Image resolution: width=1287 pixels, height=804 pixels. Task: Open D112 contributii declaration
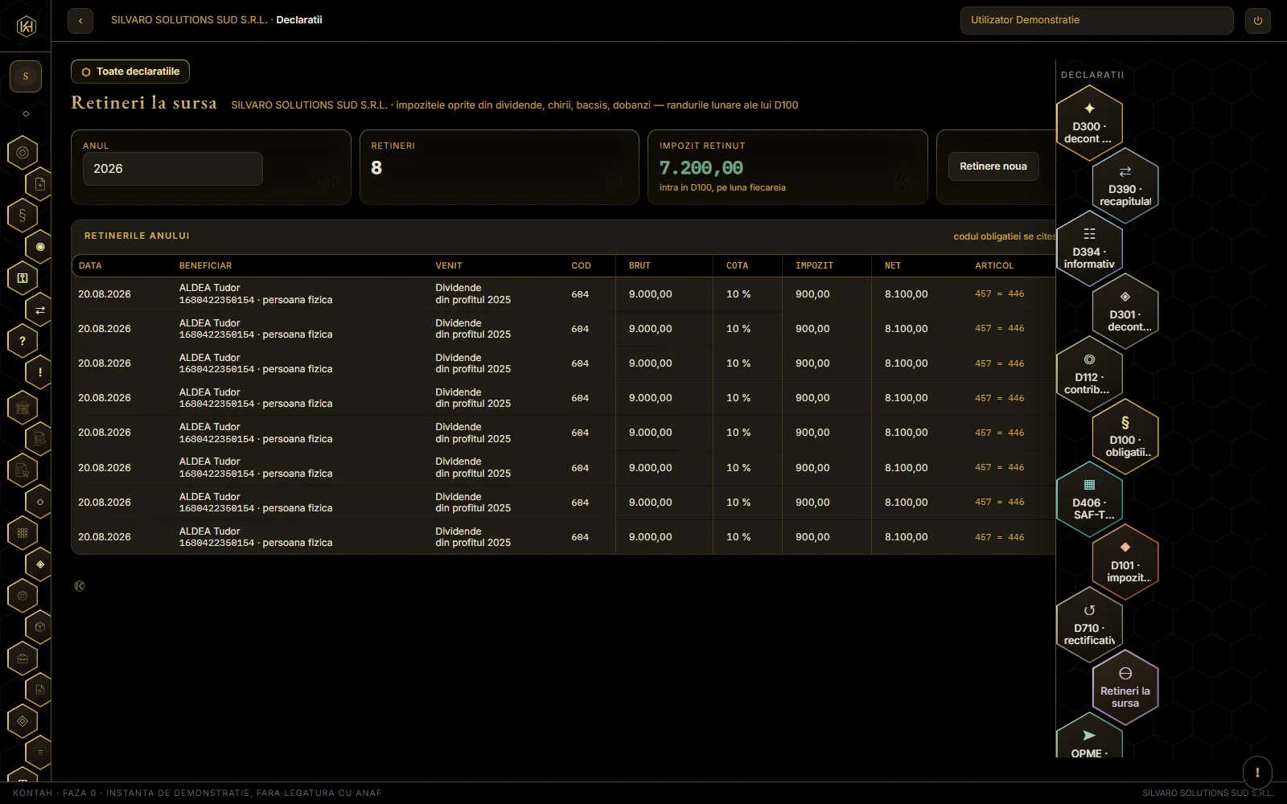(1089, 374)
